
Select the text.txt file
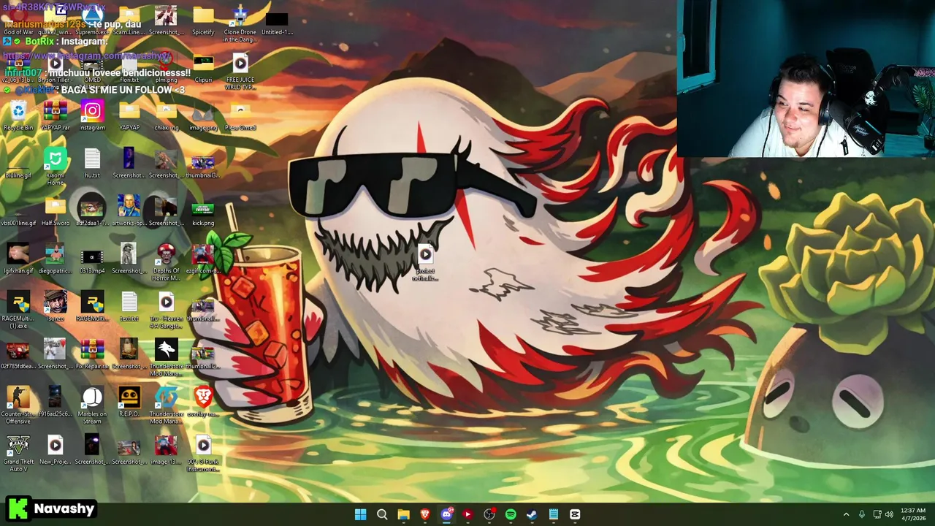click(129, 307)
